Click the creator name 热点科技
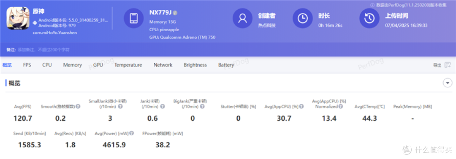 point(267,25)
